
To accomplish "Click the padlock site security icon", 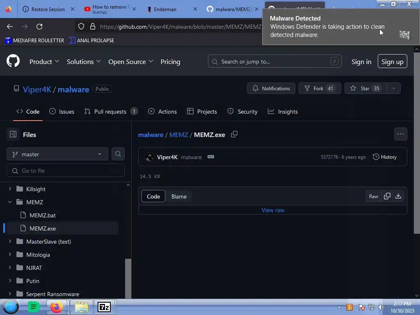I will coord(93,26).
